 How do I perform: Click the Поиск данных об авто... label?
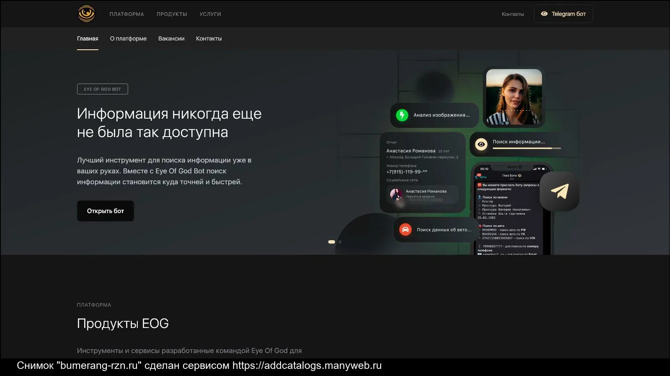(x=444, y=230)
